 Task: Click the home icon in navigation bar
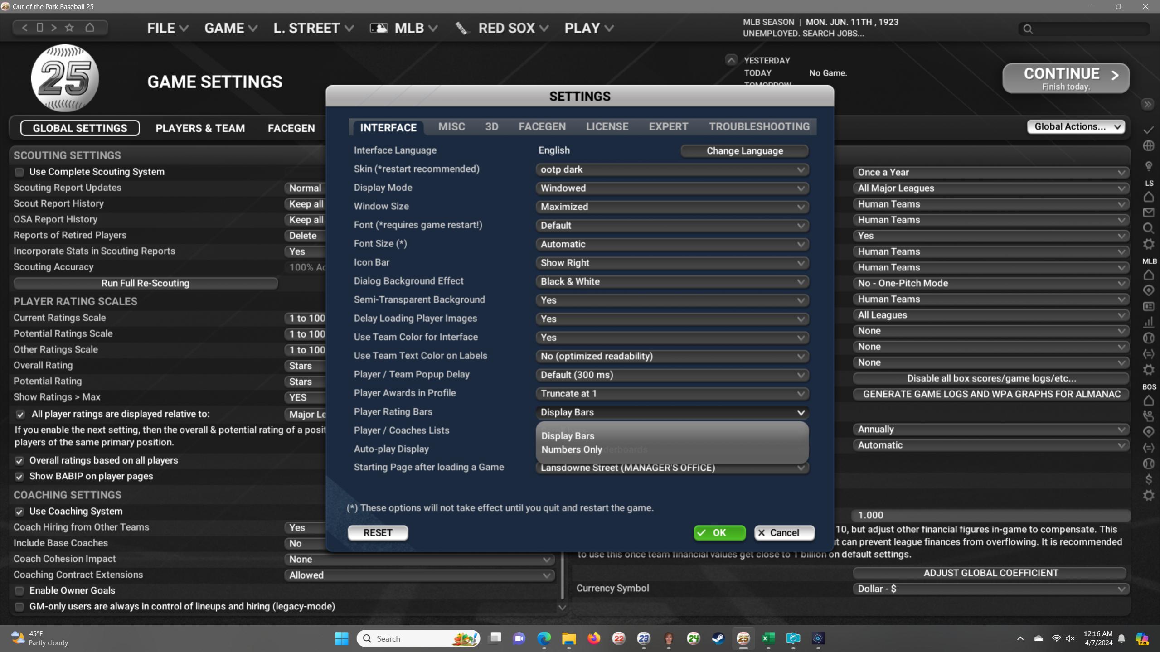tap(90, 28)
